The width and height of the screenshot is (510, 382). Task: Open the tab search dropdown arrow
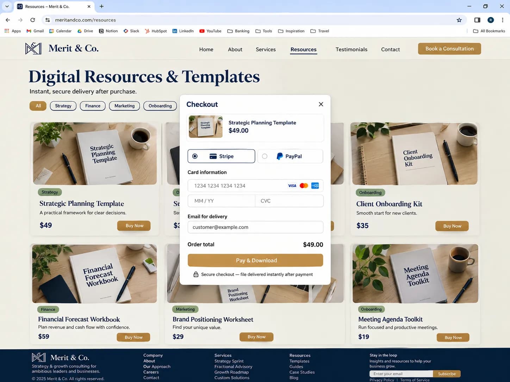coord(7,6)
